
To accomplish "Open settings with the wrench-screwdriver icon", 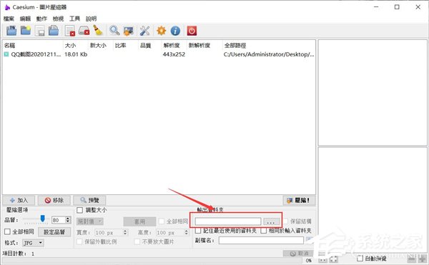I will [x=144, y=31].
